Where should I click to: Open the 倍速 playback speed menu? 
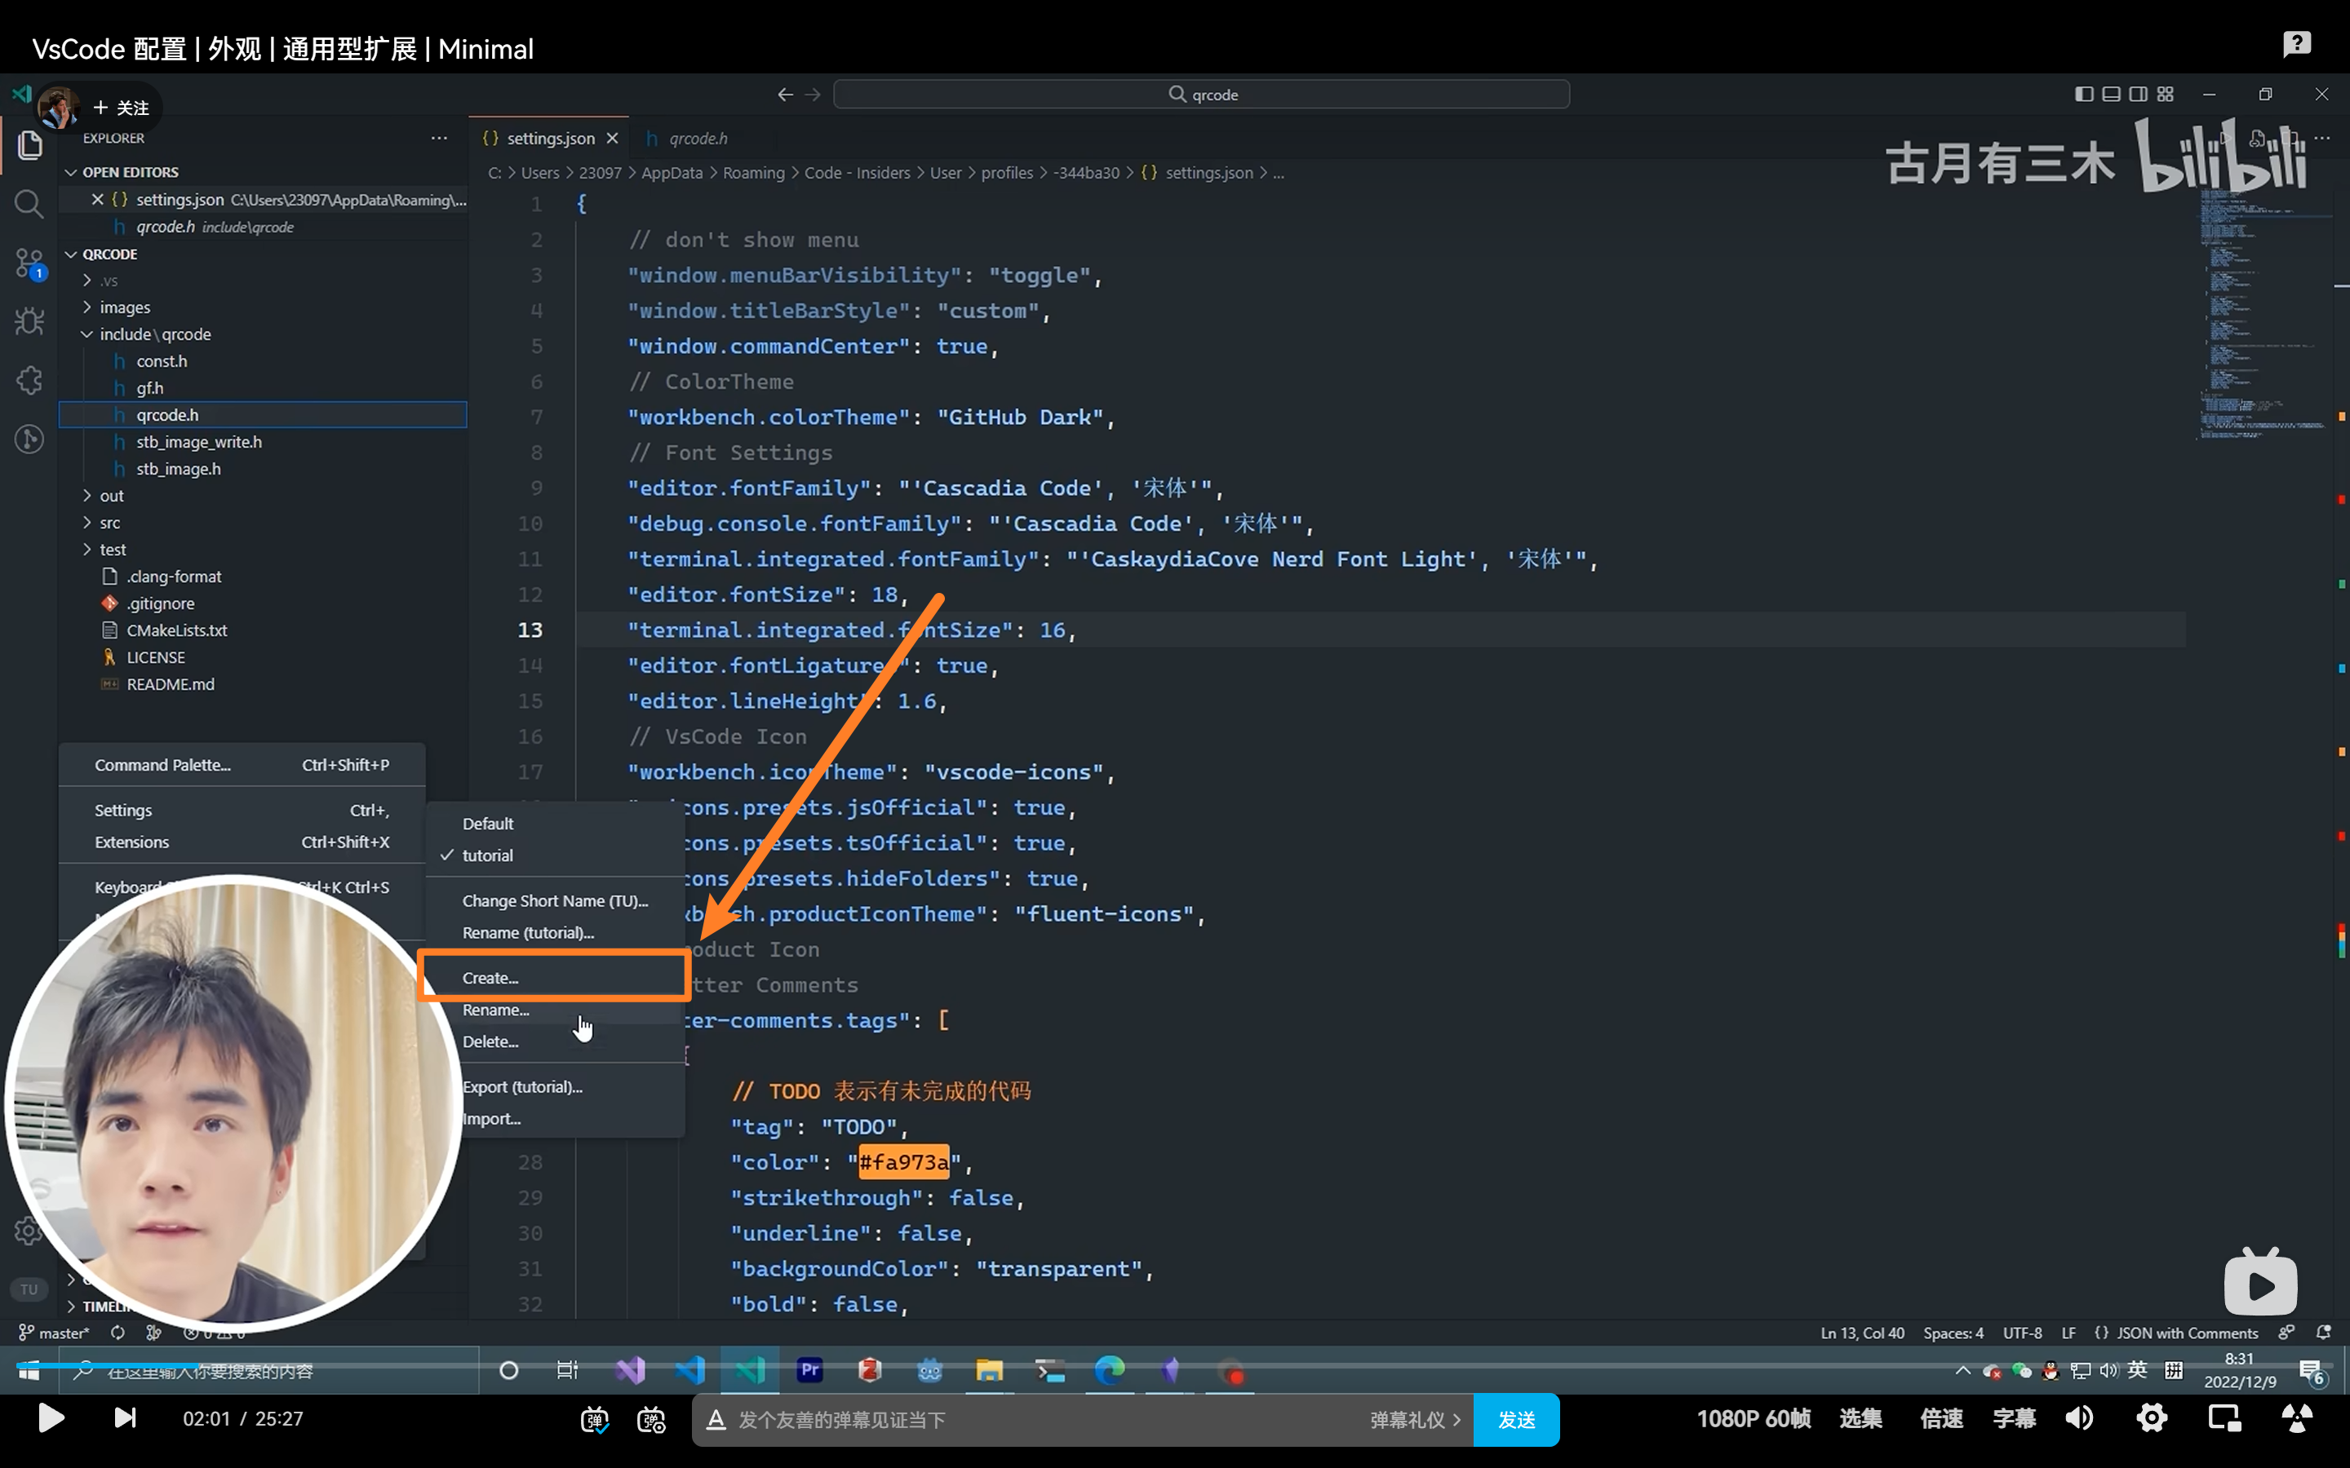click(x=1941, y=1418)
